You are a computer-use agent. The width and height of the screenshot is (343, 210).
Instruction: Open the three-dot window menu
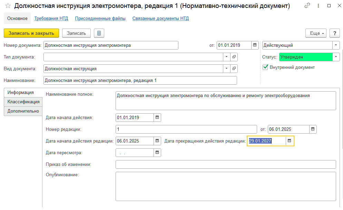pyautogui.click(x=318, y=6)
